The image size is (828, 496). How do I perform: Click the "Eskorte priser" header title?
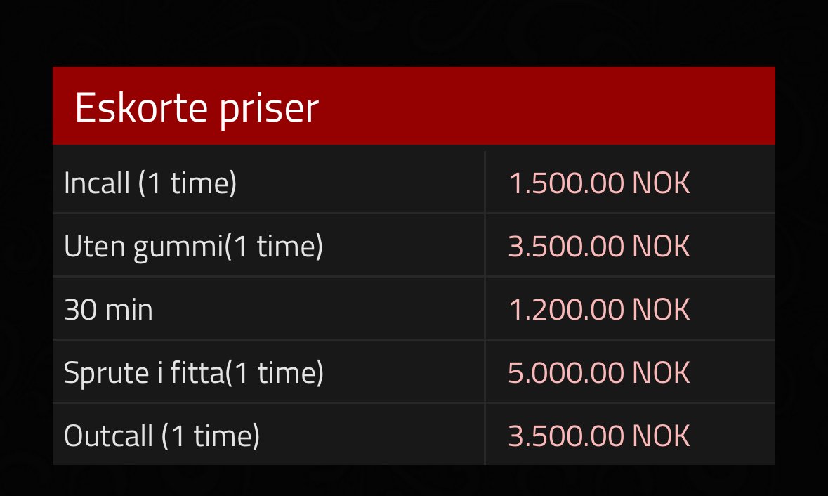point(197,108)
